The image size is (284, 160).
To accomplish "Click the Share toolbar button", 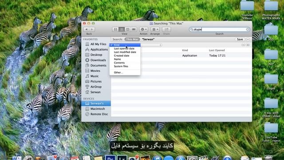I will [166, 29].
